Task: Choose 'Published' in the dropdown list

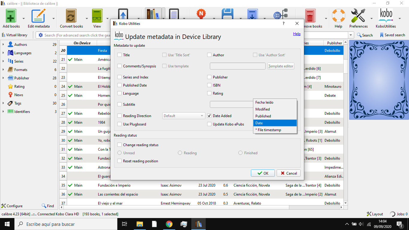Action: click(x=275, y=116)
